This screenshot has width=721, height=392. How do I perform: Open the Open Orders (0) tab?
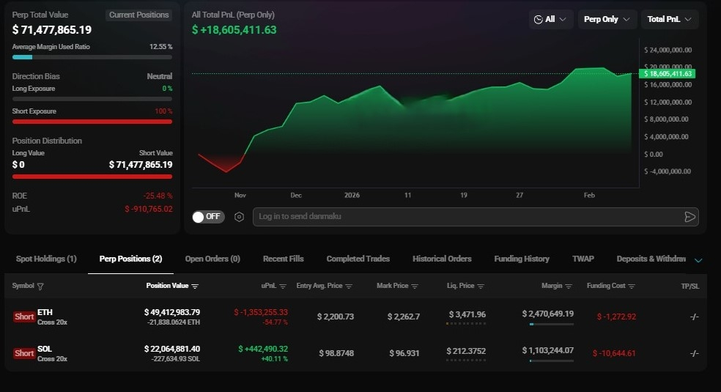[212, 259]
